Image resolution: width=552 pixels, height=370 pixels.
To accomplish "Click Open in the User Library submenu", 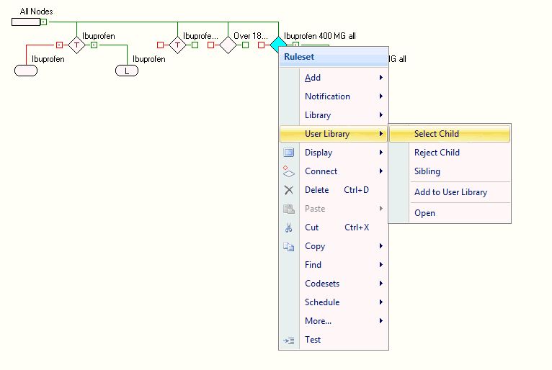I will (x=424, y=213).
